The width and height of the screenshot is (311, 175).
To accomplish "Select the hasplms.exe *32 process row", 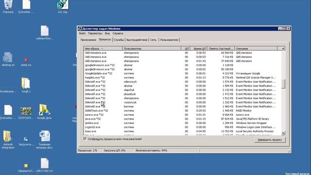I will (183, 78).
